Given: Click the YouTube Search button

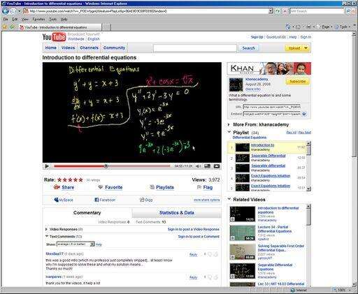Looking at the screenshot, I should (248, 48).
